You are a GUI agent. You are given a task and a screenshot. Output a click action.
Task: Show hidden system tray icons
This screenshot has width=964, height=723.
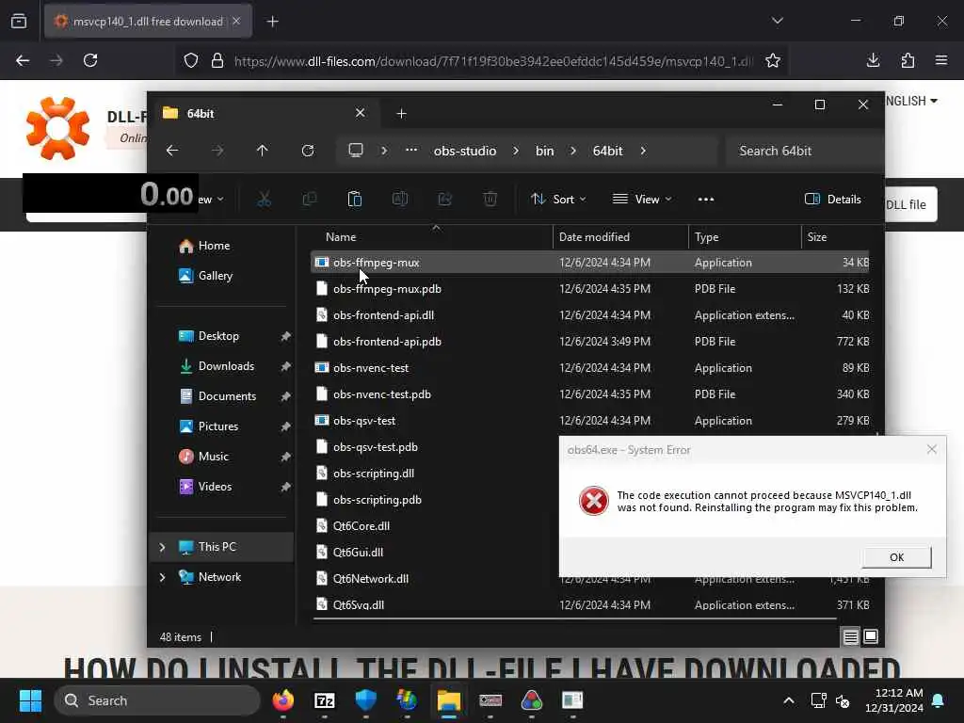[x=789, y=700]
